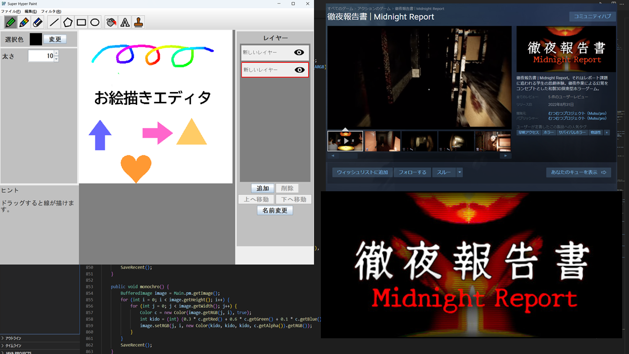Select the rubber stamp tool

click(139, 22)
